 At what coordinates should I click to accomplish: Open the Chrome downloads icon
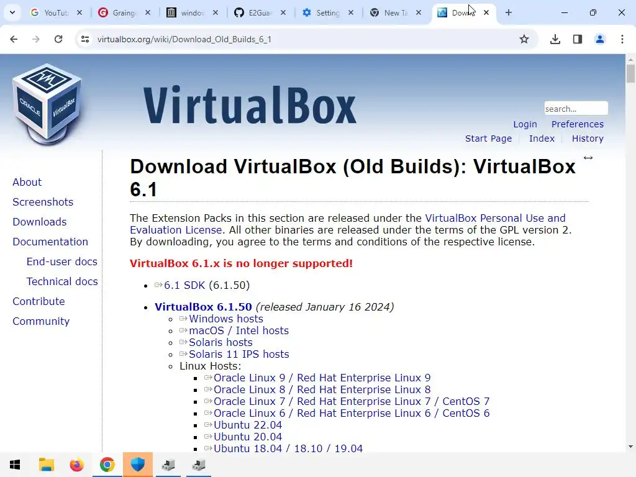tap(555, 39)
